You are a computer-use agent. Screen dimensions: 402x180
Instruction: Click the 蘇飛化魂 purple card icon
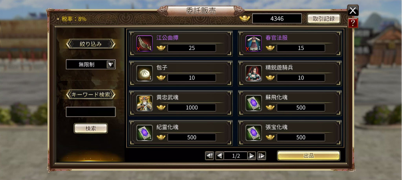pyautogui.click(x=254, y=103)
